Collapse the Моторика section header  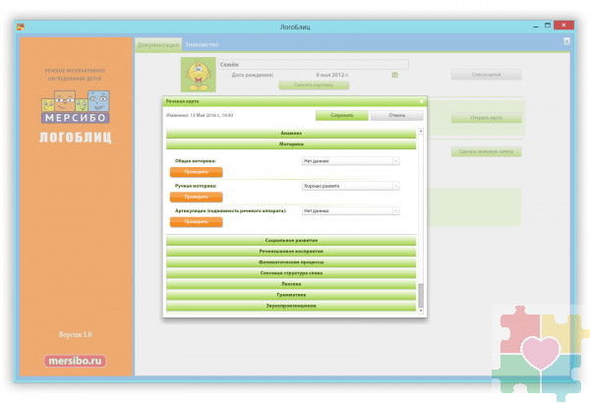(291, 144)
